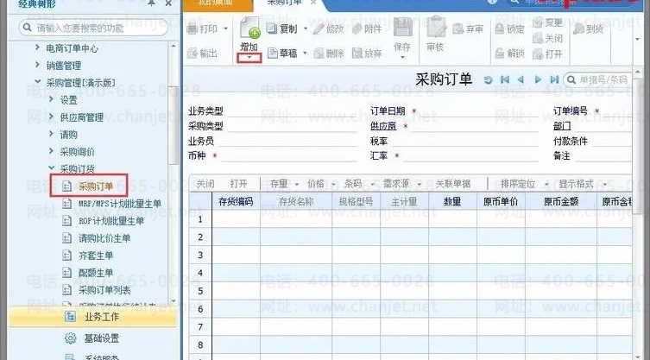Click the 变更 change icon
650x360 pixels.
pos(538,22)
